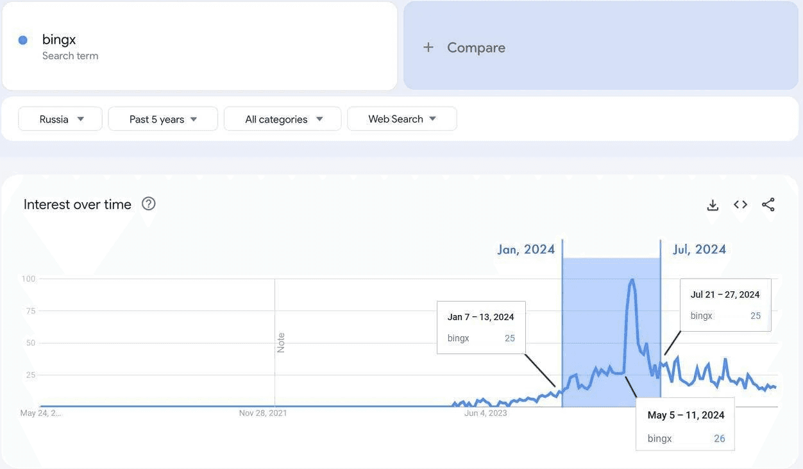This screenshot has width=803, height=469.
Task: Click the 100 y-axis value
Action: click(x=28, y=279)
